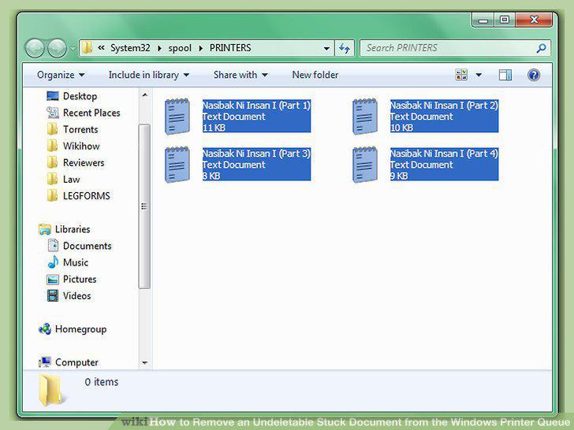This screenshot has width=574, height=430.
Task: Click the Documents library page icon
Action: tap(53, 246)
